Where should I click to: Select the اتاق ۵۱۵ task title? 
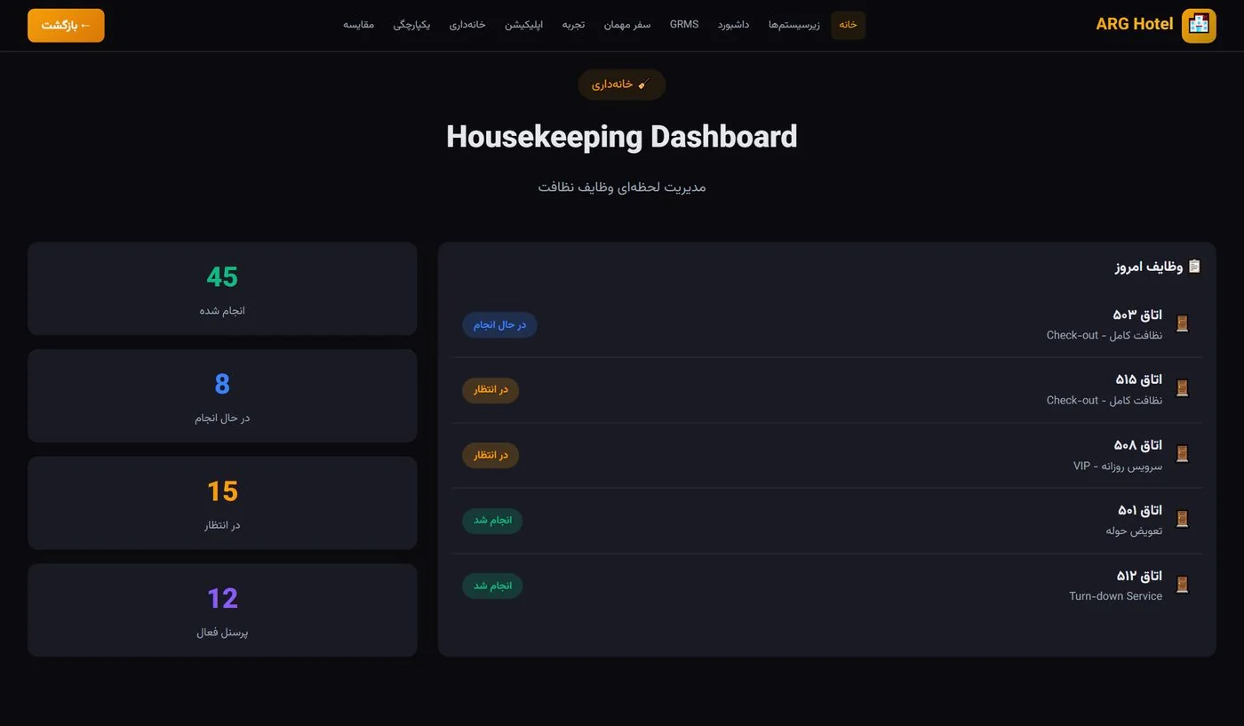1138,379
